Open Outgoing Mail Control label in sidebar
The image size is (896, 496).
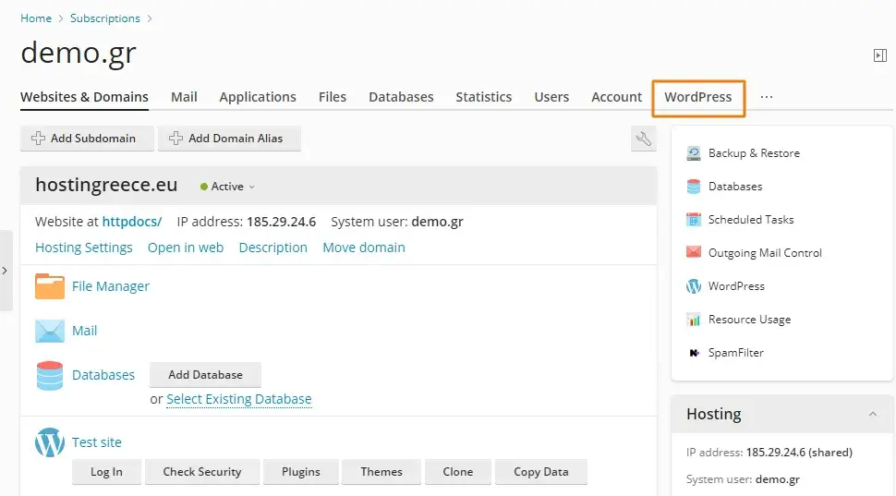coord(765,252)
